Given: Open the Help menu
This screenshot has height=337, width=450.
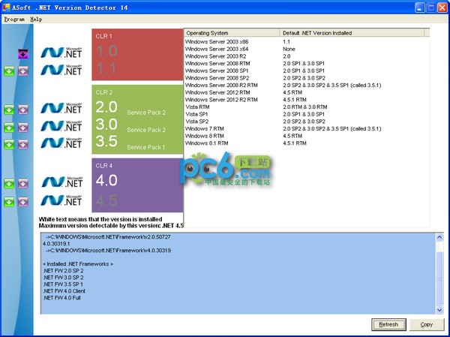Looking at the screenshot, I should coord(36,20).
